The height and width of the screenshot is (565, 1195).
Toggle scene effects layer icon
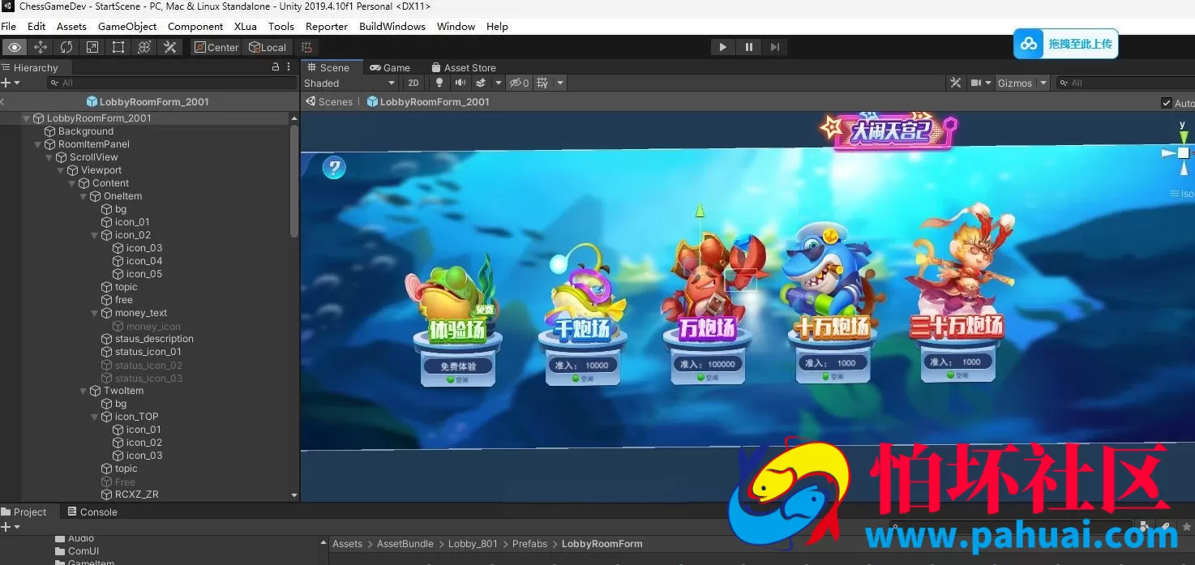click(481, 83)
